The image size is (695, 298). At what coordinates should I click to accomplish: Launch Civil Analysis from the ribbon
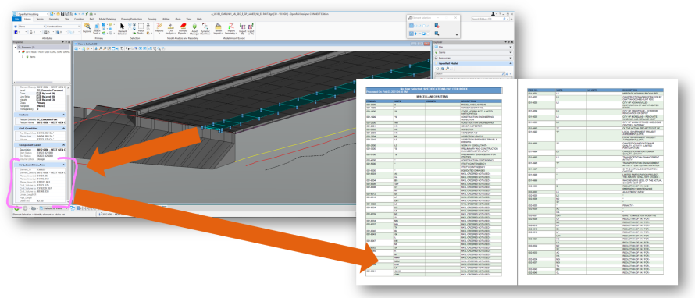[x=170, y=28]
